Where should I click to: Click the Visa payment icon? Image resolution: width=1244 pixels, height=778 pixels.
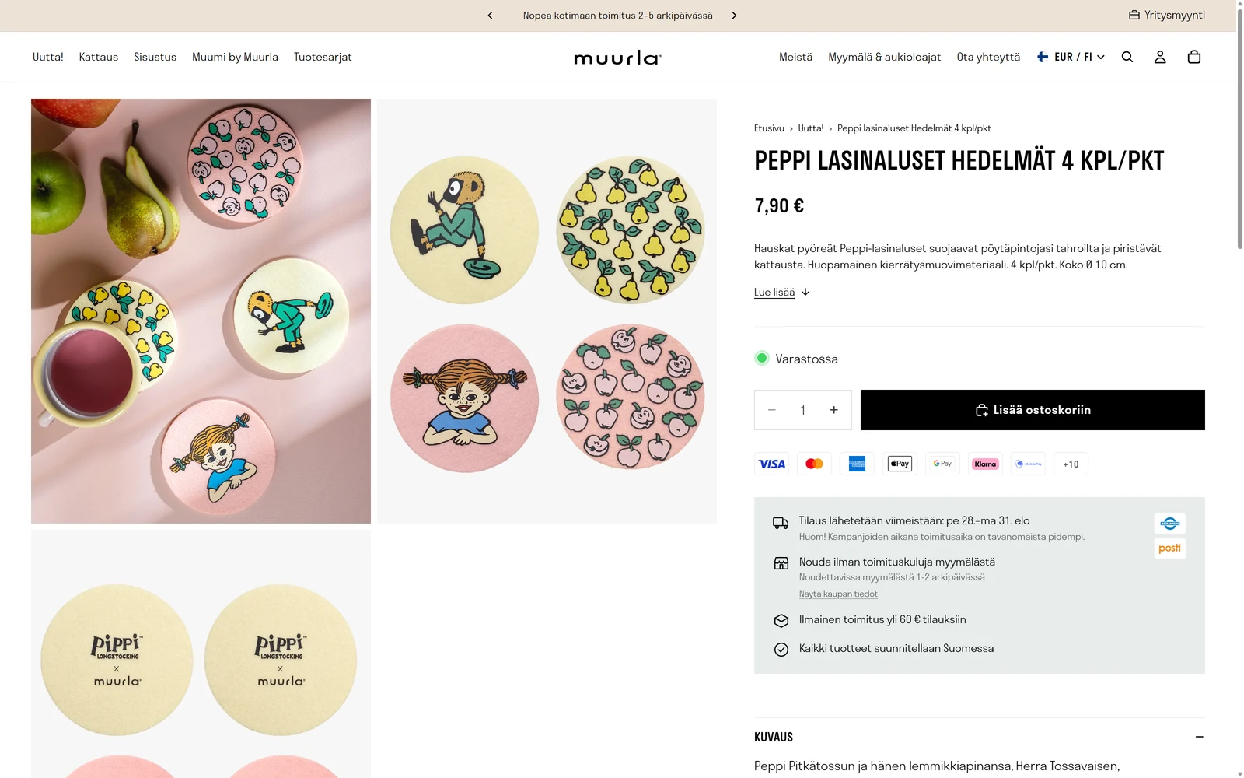click(771, 464)
